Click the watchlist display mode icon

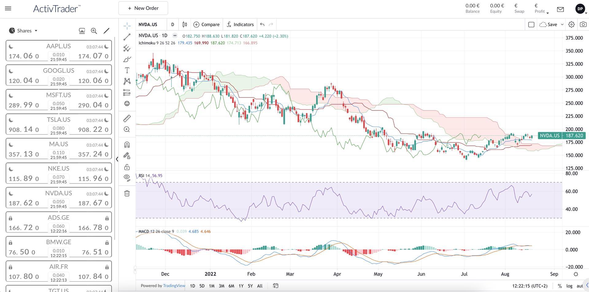[x=82, y=31]
